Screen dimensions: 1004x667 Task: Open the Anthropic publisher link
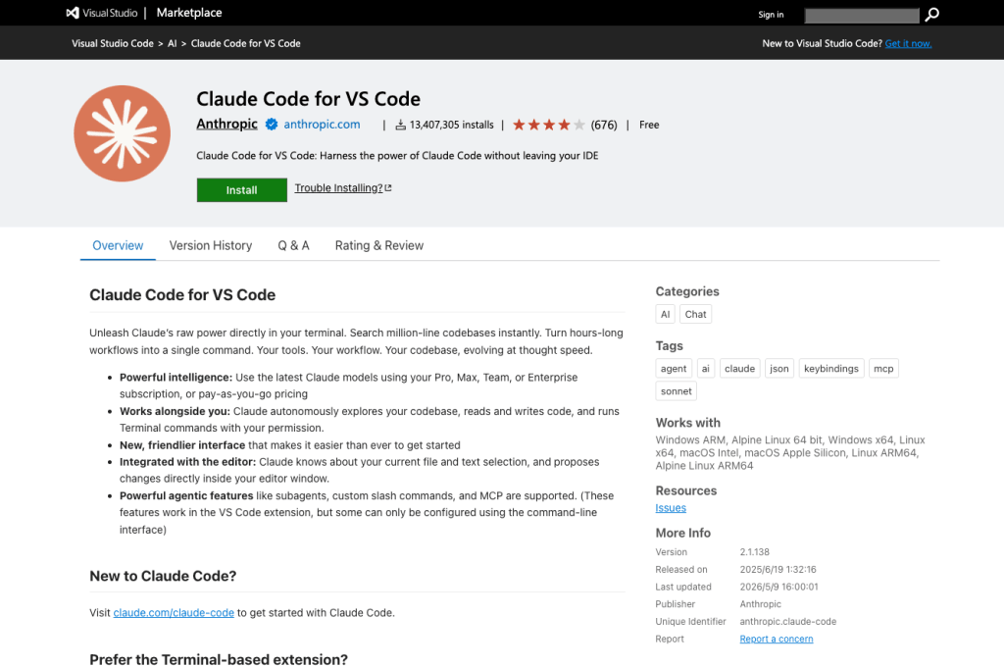coord(226,124)
